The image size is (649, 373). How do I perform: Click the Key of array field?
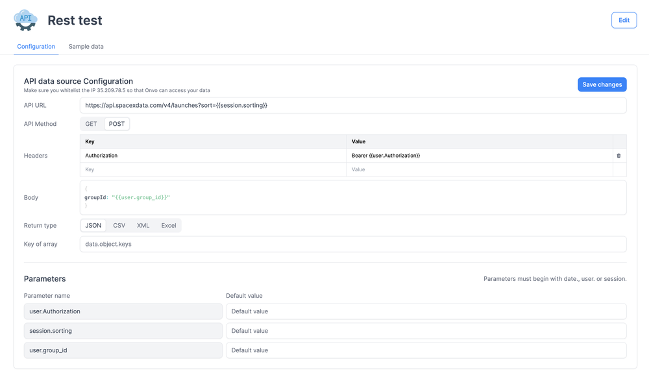coord(353,244)
